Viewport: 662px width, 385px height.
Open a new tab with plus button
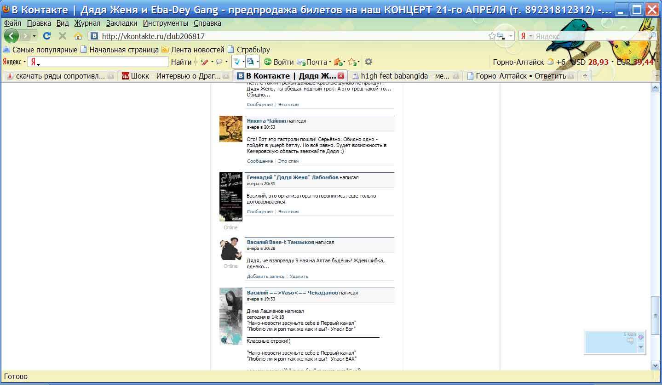point(585,76)
